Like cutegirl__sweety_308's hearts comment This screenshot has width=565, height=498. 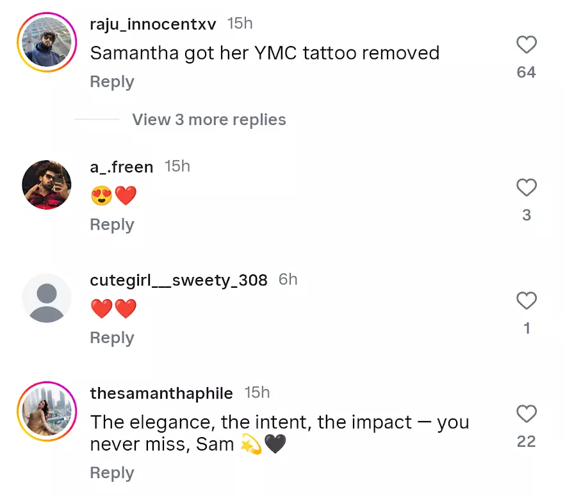pyautogui.click(x=526, y=301)
